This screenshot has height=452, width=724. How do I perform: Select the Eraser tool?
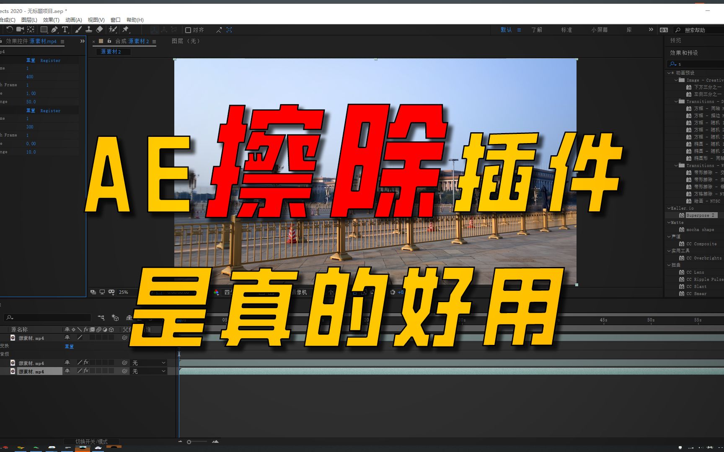(x=99, y=29)
